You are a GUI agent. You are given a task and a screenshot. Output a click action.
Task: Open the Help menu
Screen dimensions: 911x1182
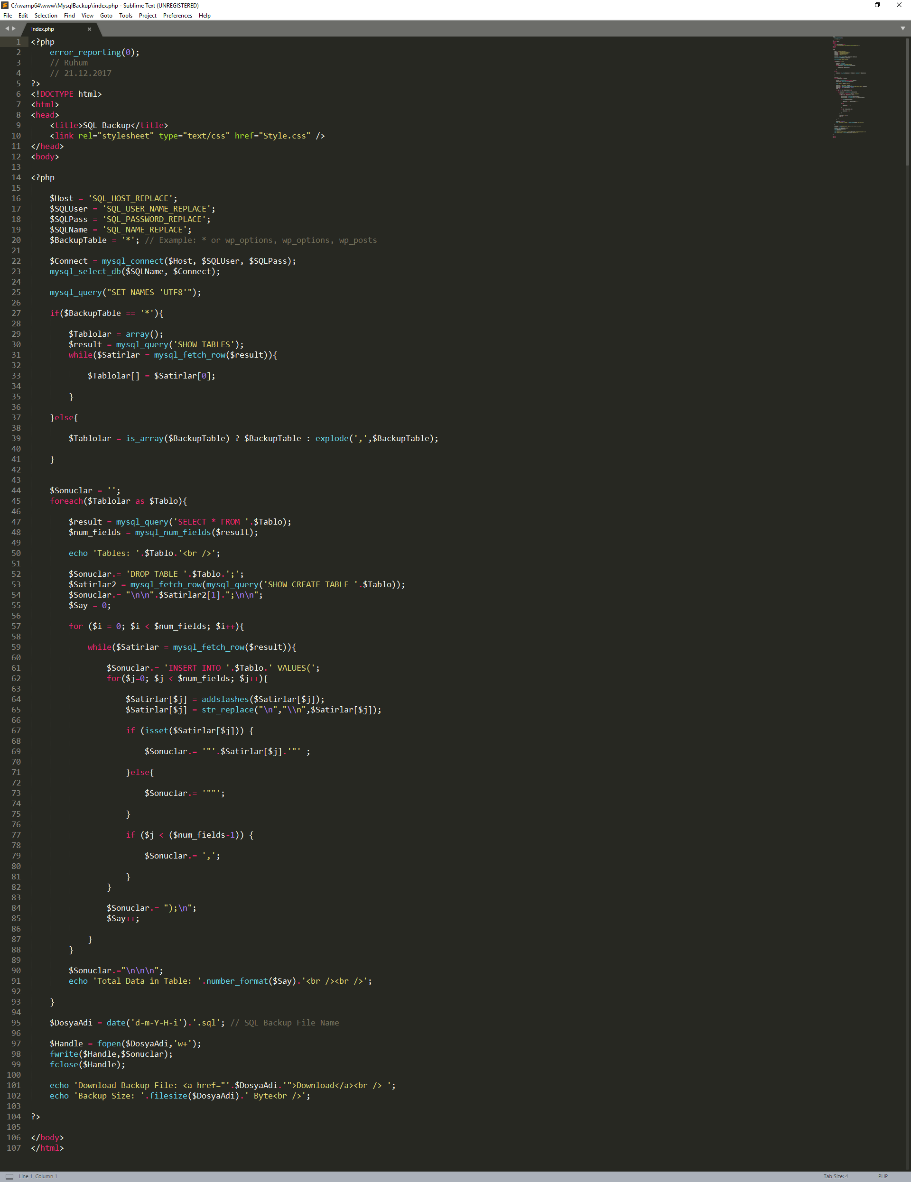[x=204, y=16]
